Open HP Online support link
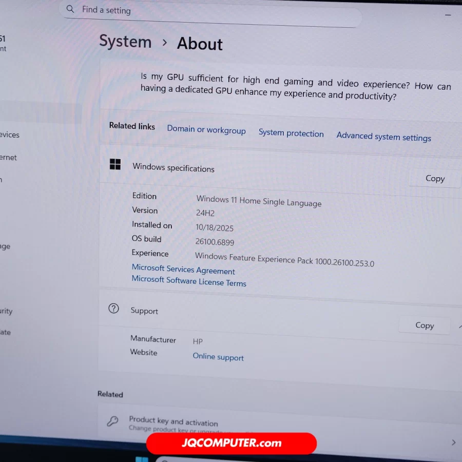 coord(218,357)
